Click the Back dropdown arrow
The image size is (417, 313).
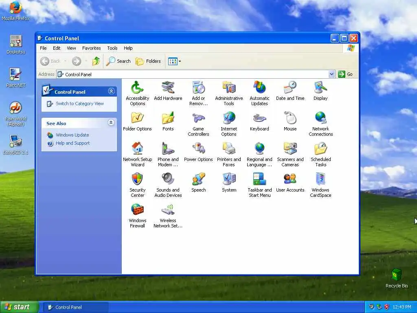pyautogui.click(x=65, y=61)
